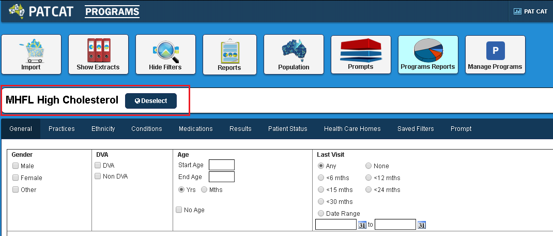Click the PROGRAMS header link
This screenshot has width=553, height=236.
pyautogui.click(x=112, y=12)
